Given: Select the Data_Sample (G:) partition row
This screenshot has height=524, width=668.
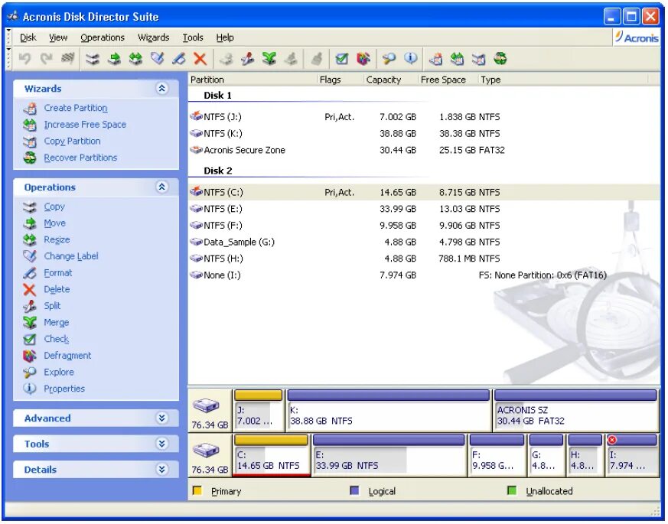Looking at the screenshot, I should click(423, 242).
